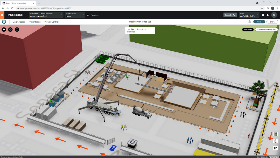Open the presentation settings gear
Screen dimensions: 280x158
(x=10, y=29)
